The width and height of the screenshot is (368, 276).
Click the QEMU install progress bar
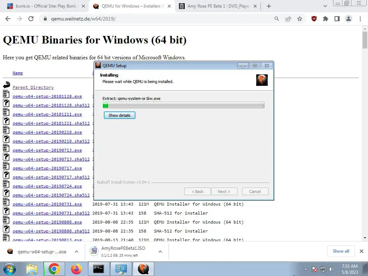click(x=184, y=105)
